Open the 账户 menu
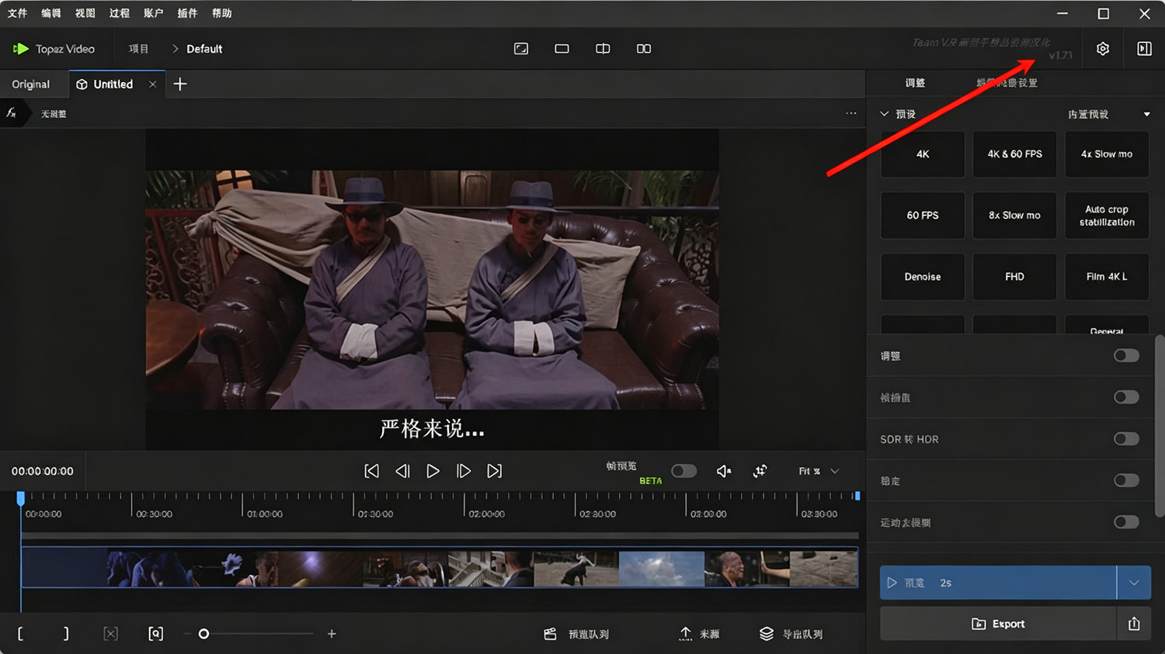 (x=154, y=13)
